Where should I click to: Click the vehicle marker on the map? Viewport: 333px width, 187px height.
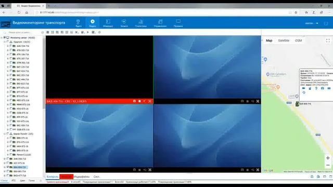(x=297, y=104)
